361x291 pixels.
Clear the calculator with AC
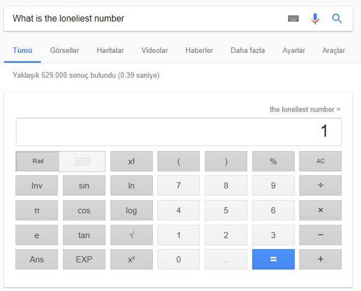[320, 162]
